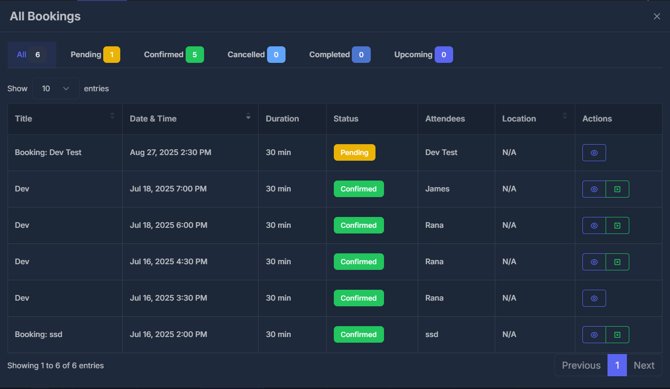The image size is (670, 389).
Task: Select title 'Booking: ssd'
Action: click(39, 335)
